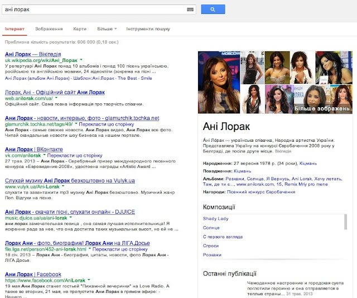Open 'Пісенний конкурс Євробачення' award link
Image resolution: width=357 pixels, height=298 pixels.
pos(261,192)
